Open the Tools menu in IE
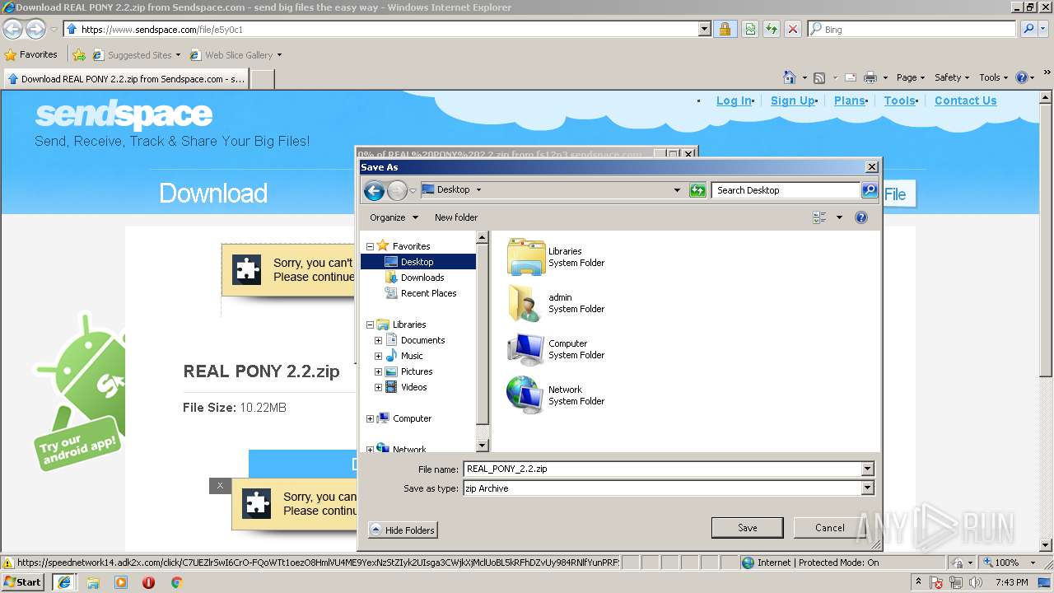1054x593 pixels. coord(994,77)
